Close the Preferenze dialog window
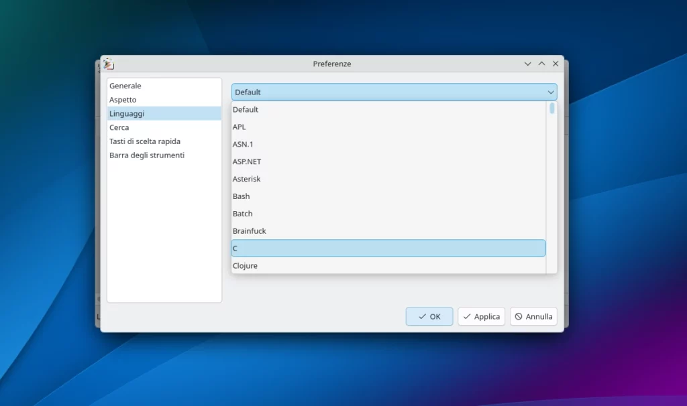The height and width of the screenshot is (406, 687). coord(556,64)
